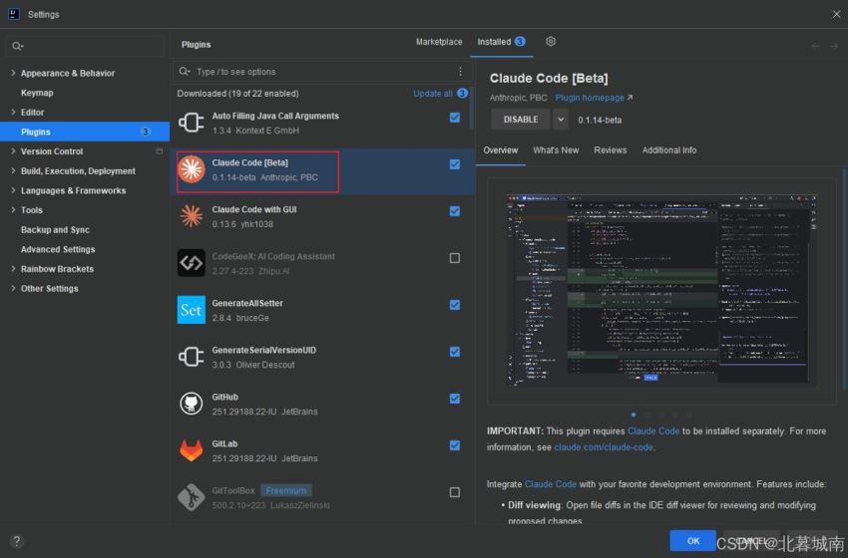Open the dropdown next to DISABLE button
Viewport: 848px width, 558px height.
[x=561, y=120]
